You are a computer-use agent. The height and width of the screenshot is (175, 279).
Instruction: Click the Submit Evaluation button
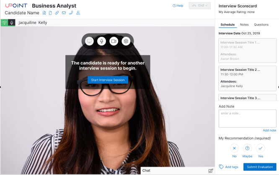[x=260, y=167]
